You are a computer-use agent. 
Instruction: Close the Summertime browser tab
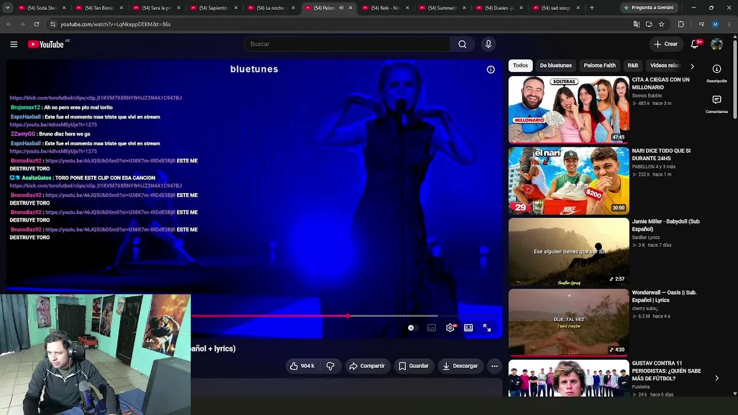coord(465,8)
